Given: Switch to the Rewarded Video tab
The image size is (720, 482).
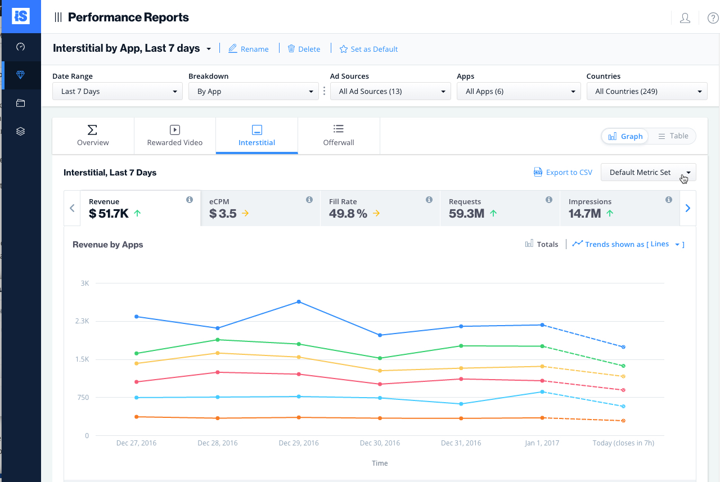Looking at the screenshot, I should [174, 136].
